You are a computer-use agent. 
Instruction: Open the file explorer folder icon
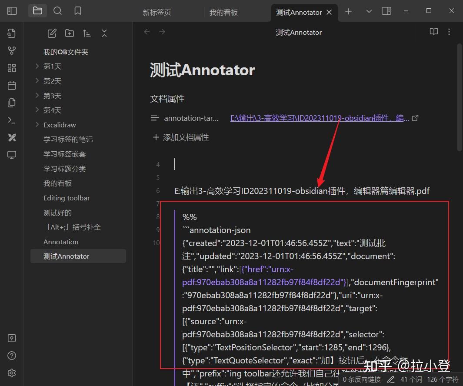37,11
